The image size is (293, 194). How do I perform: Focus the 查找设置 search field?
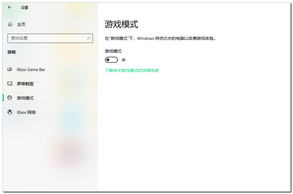point(48,38)
